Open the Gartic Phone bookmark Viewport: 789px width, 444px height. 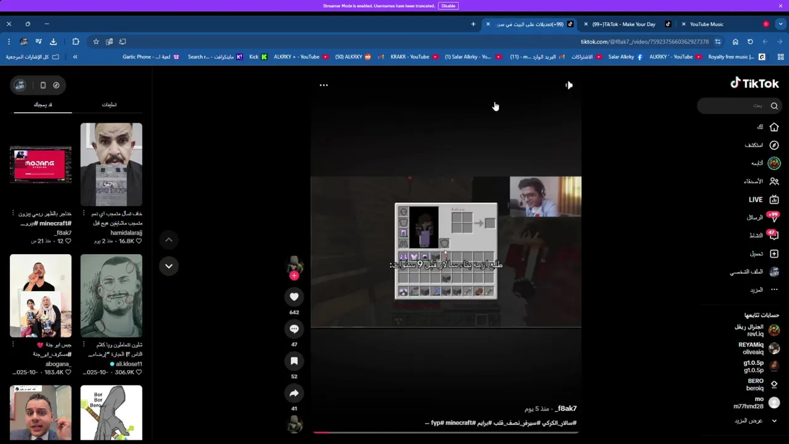pyautogui.click(x=151, y=57)
